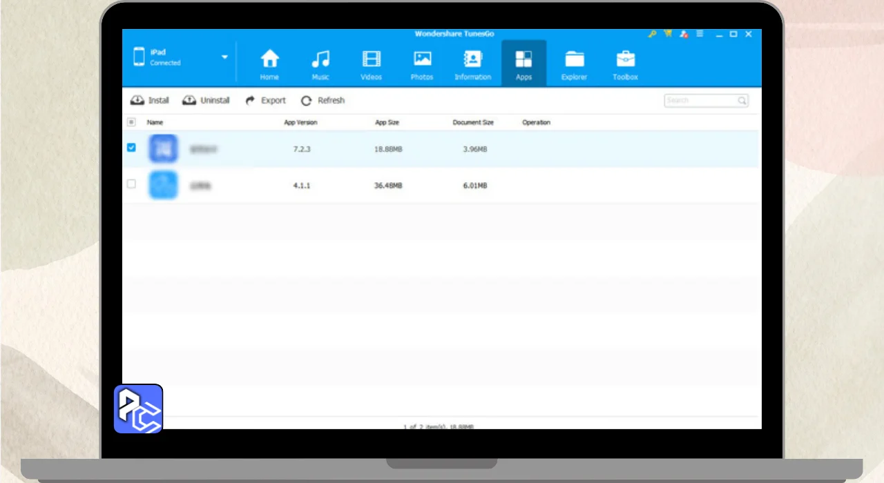This screenshot has width=884, height=483.
Task: Expand the iPad device dropdown arrow
Action: (x=224, y=57)
